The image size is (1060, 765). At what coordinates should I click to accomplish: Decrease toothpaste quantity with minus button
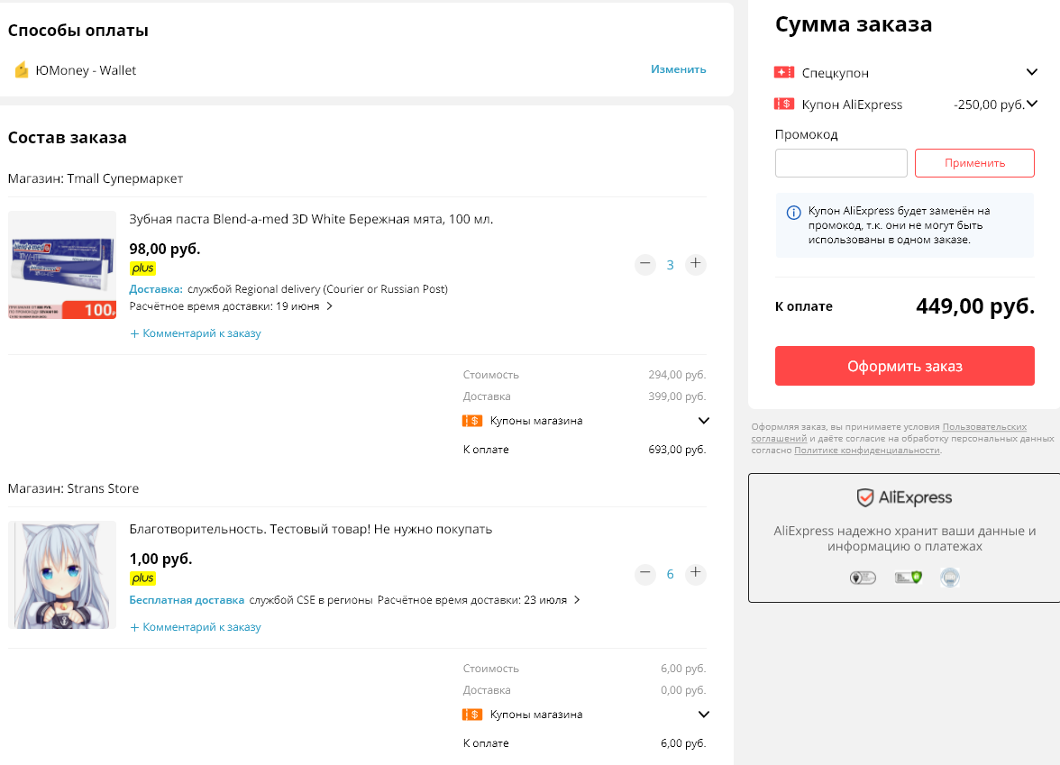[x=645, y=264]
